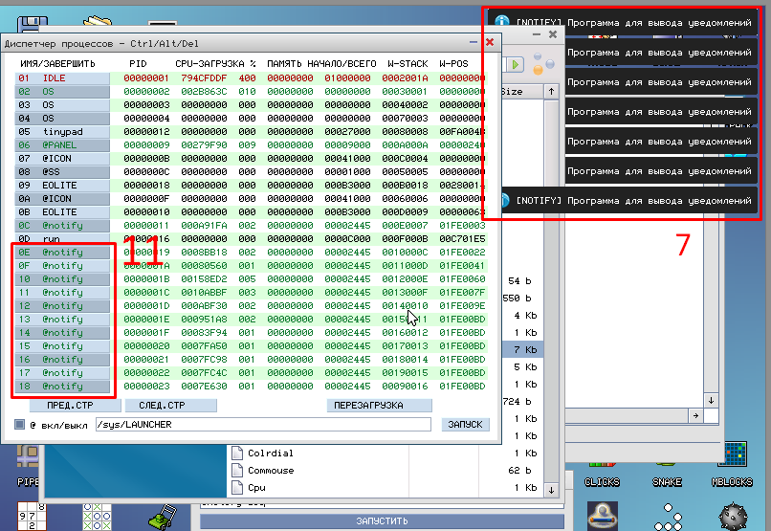The width and height of the screenshot is (771, 531).
Task: Open the flying saucer game icon
Action: pyautogui.click(x=603, y=517)
